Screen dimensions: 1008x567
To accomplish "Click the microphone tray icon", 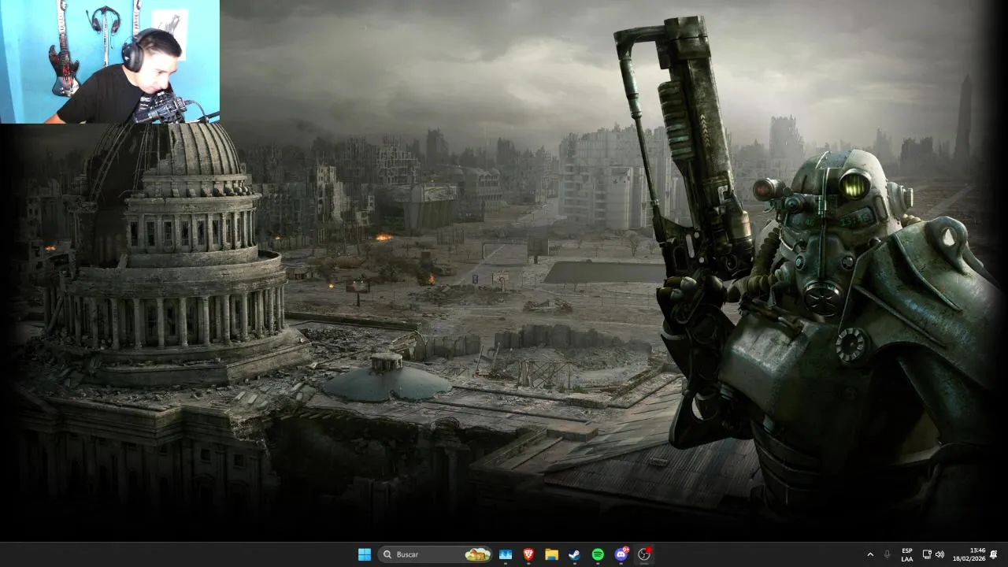I will pyautogui.click(x=888, y=554).
